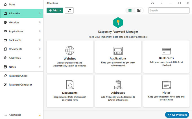Open the Documents card
Screen dimensions: 192x119
click(x=70, y=91)
